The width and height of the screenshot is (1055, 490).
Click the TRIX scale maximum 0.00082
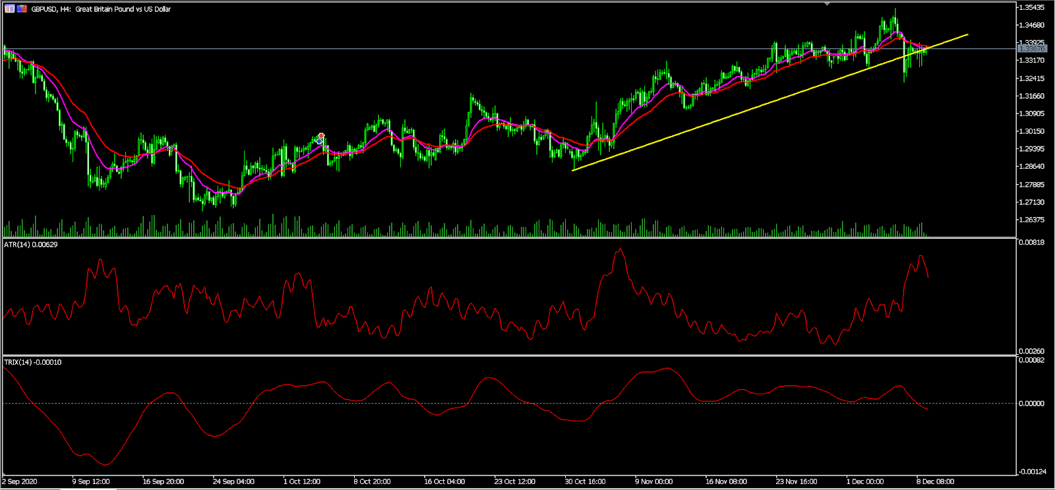[x=1032, y=360]
